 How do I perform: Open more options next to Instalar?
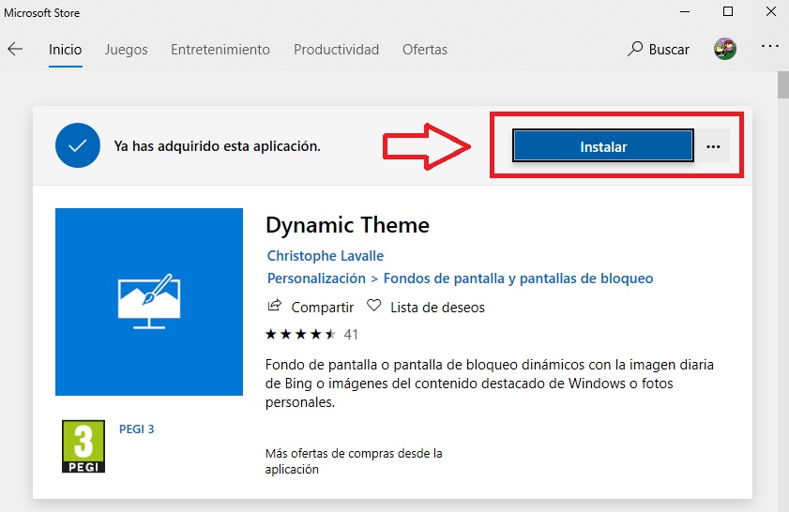[x=713, y=147]
